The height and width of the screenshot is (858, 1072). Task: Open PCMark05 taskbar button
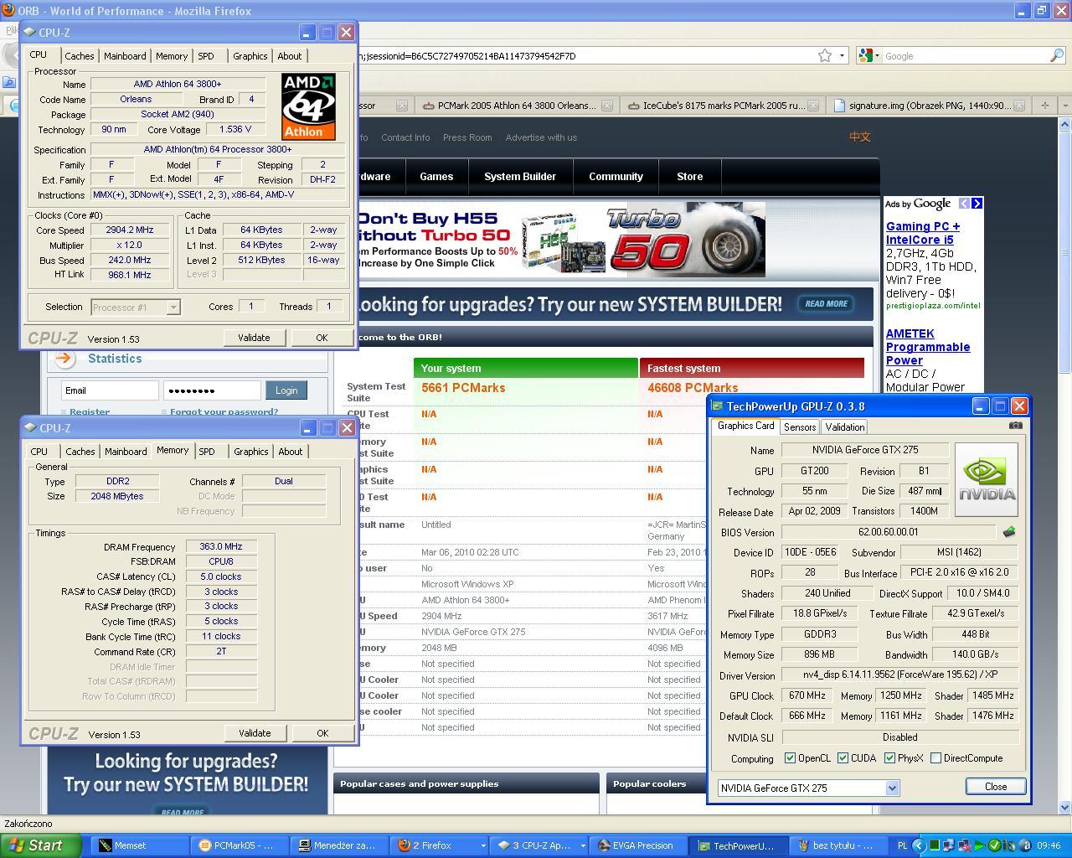pos(240,845)
